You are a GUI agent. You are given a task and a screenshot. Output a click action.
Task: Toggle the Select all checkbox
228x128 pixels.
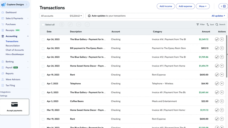coord(43,25)
